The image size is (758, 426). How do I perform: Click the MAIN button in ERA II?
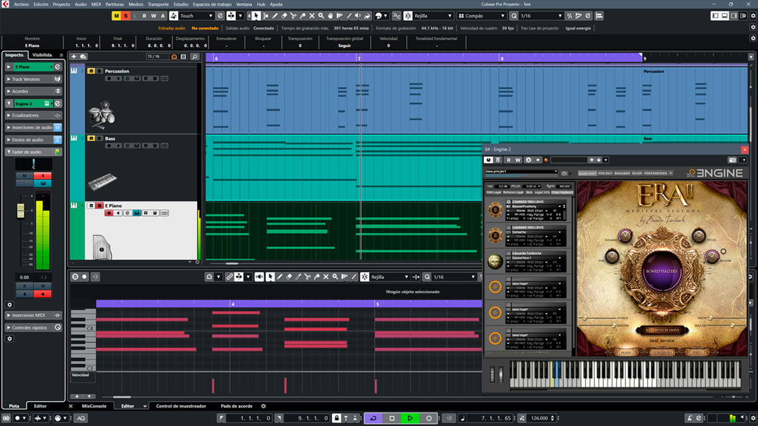(x=625, y=352)
